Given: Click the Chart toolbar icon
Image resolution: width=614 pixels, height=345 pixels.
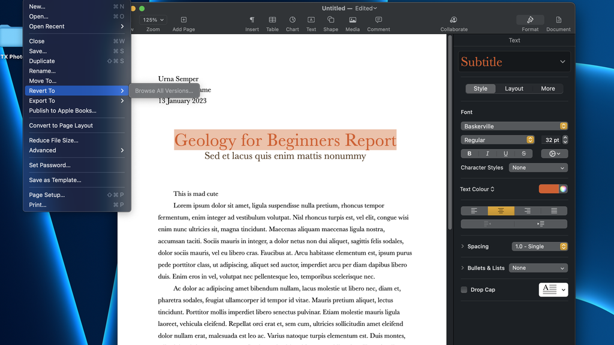Looking at the screenshot, I should [x=292, y=20].
